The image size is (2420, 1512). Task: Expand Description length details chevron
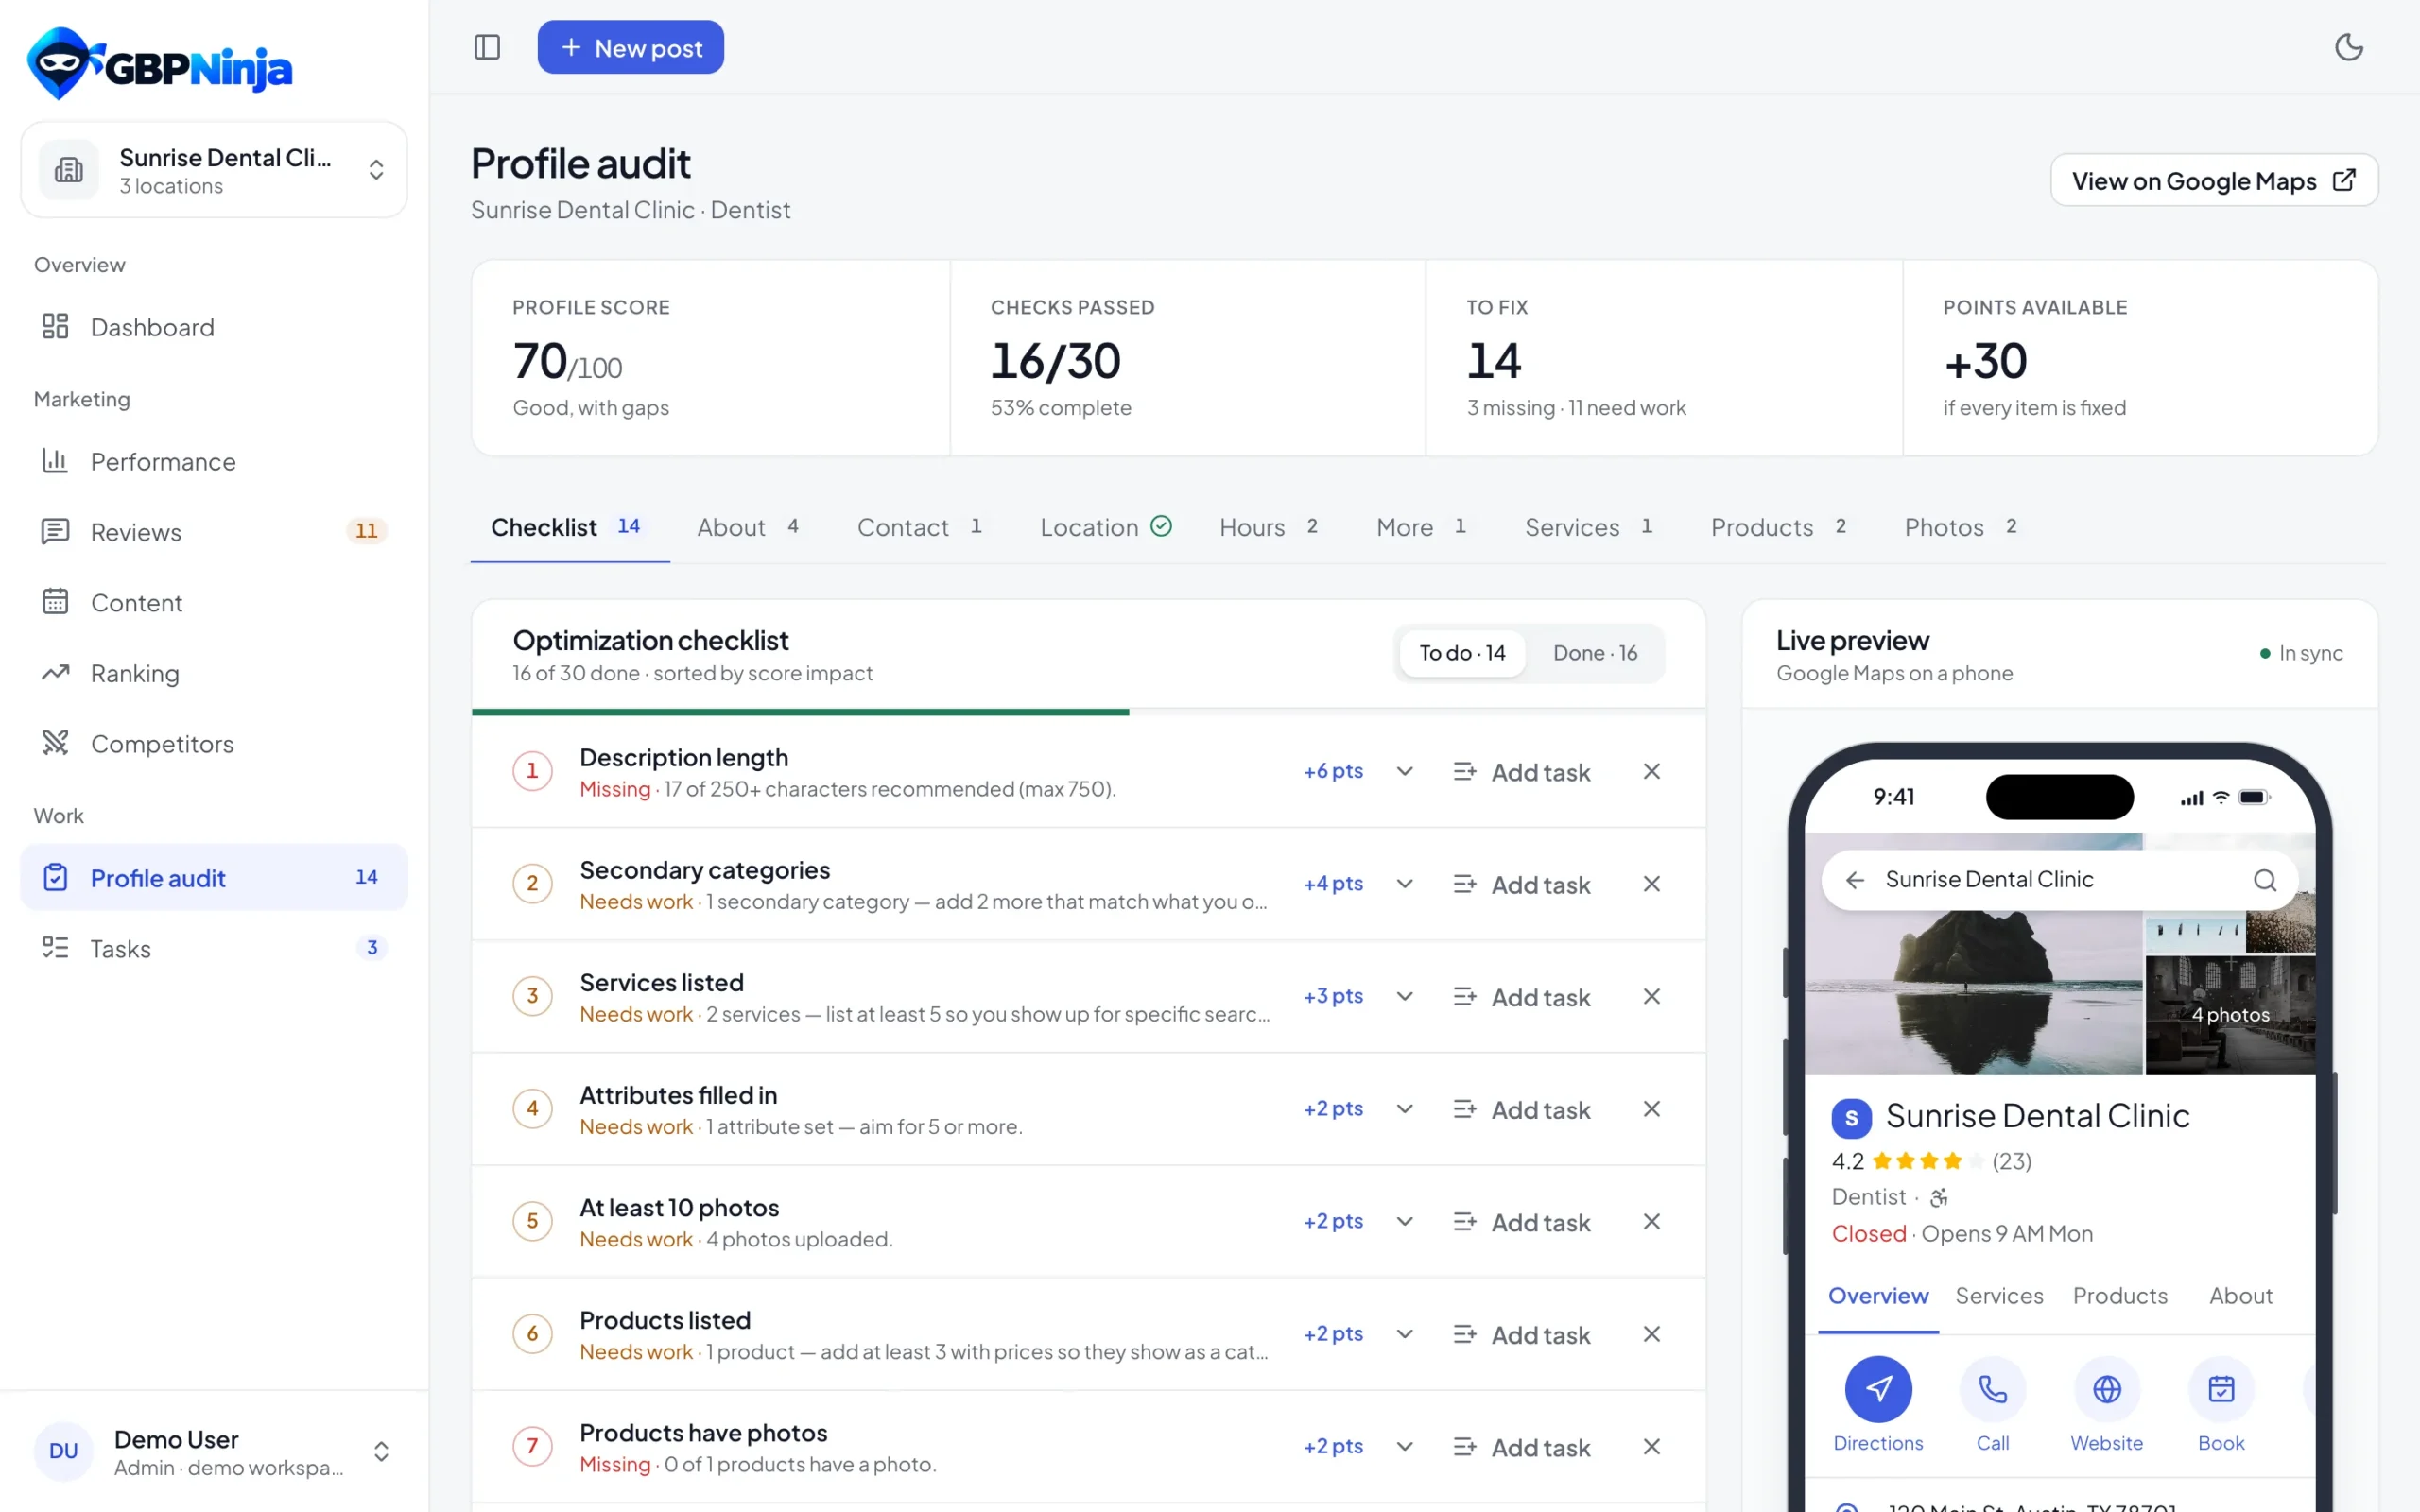(x=1404, y=771)
